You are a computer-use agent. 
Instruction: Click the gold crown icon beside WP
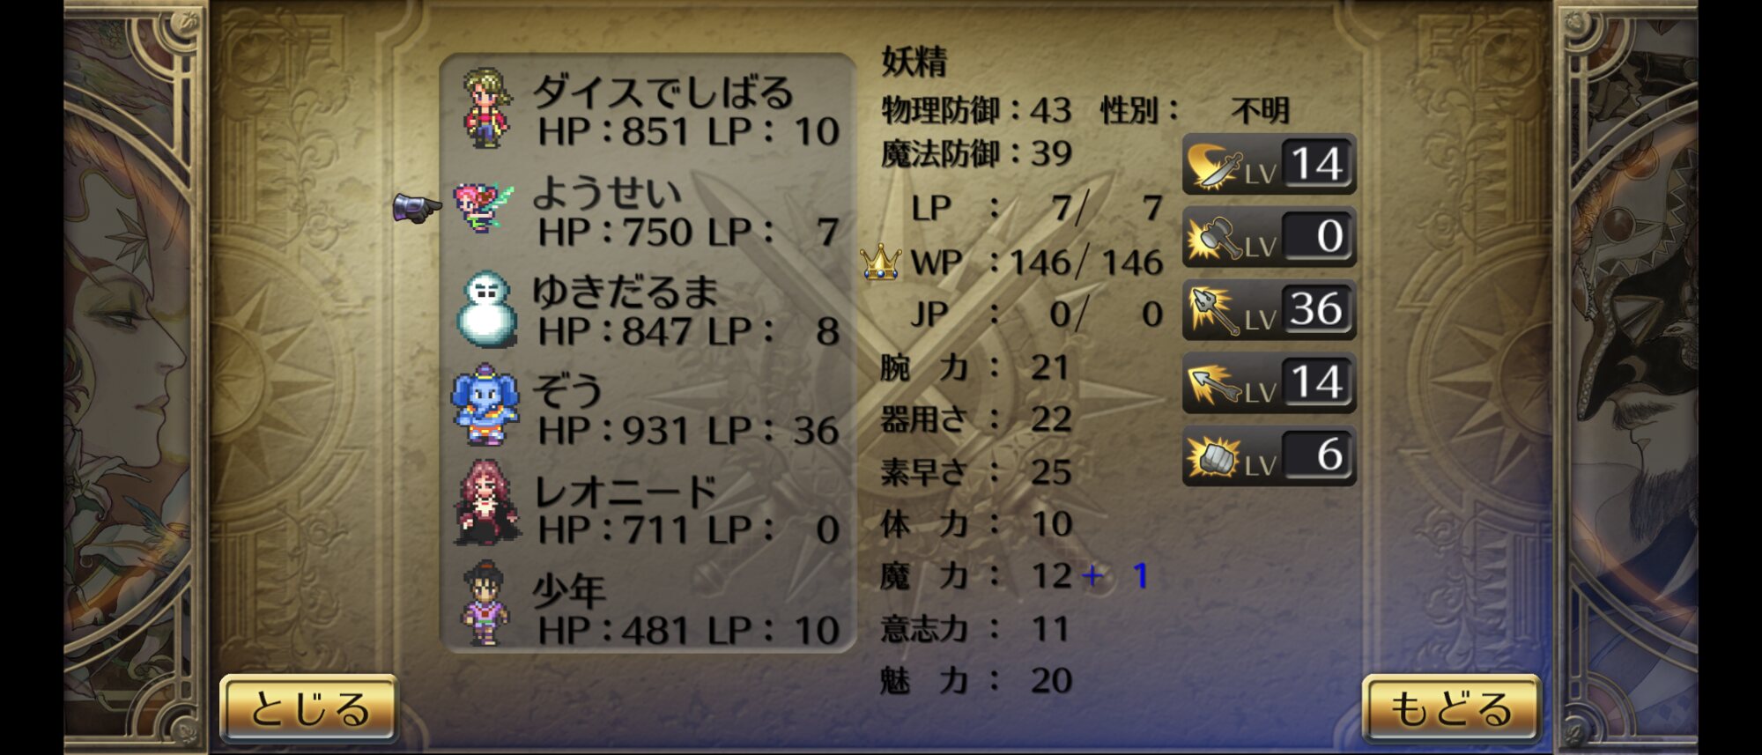[880, 262]
